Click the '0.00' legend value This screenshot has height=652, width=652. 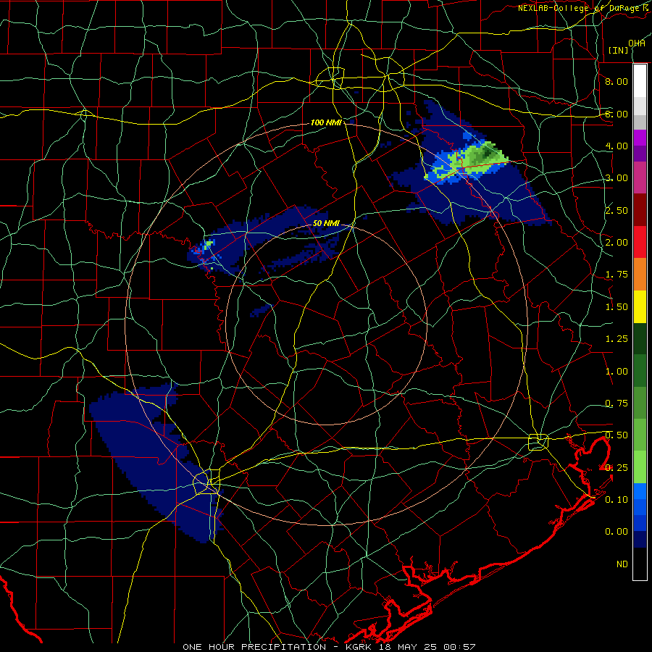(617, 532)
